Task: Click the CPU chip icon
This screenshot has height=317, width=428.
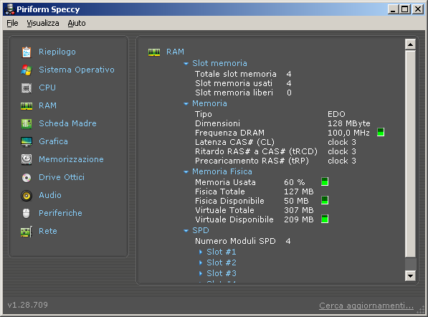Action: pos(27,88)
